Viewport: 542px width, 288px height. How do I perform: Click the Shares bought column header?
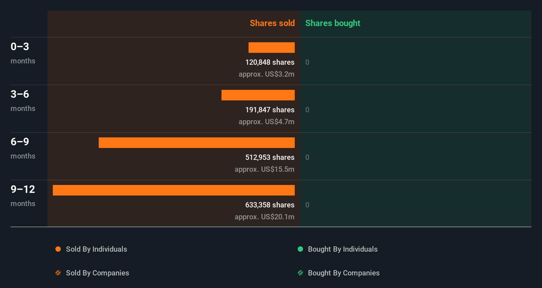333,23
